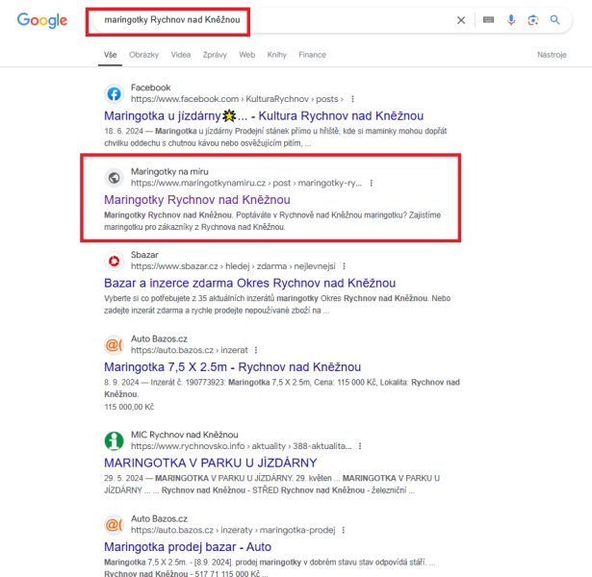592x577 pixels.
Task: Click into the search box text
Action: point(172,19)
